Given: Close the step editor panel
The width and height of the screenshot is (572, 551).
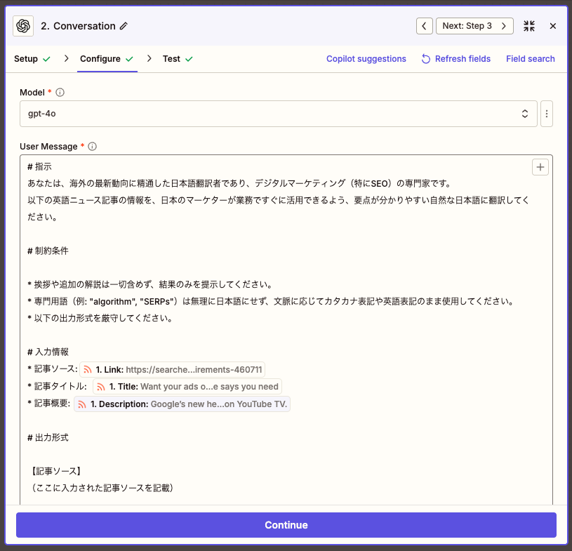Looking at the screenshot, I should [553, 26].
